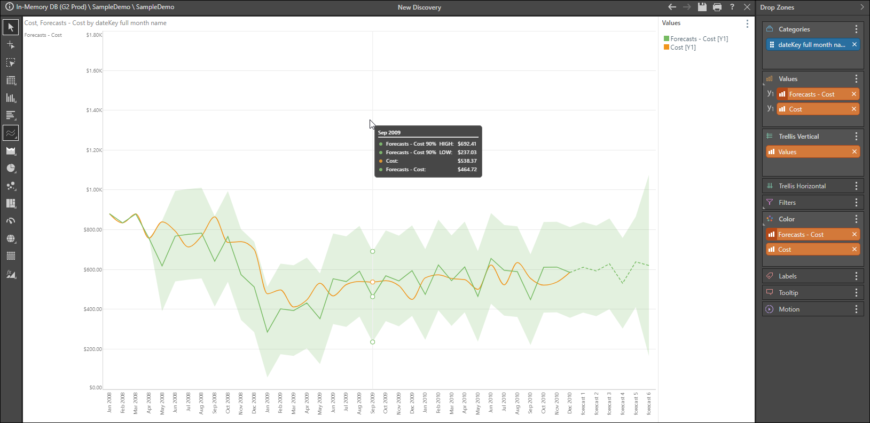The image size is (870, 423).
Task: Open the fx advanced chart icon
Action: [x=11, y=274]
